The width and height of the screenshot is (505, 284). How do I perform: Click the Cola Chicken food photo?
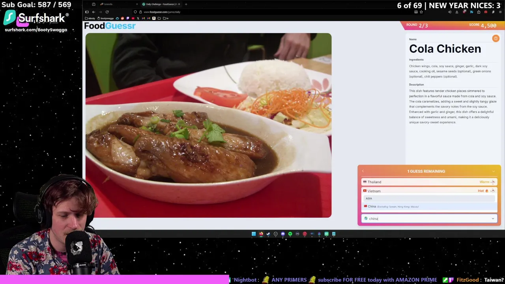coord(208,125)
